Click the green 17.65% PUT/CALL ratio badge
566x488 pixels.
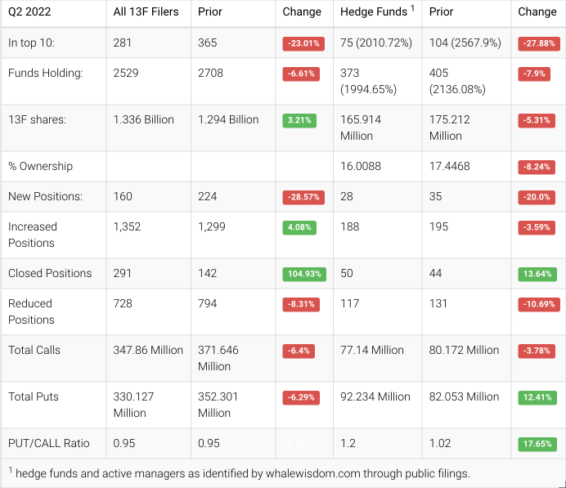tap(537, 444)
